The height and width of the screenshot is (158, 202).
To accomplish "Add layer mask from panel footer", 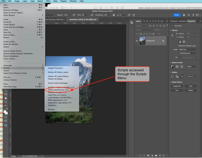I will pos(148,155).
